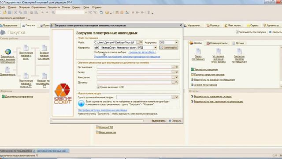Open 'Установка значений точки заказа' icon
Image resolution: width=282 pixels, height=159 pixels.
[219, 51]
